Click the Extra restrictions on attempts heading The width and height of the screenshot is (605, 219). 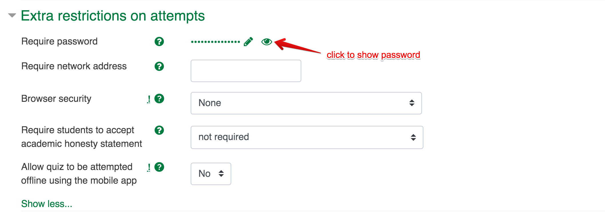click(x=113, y=16)
